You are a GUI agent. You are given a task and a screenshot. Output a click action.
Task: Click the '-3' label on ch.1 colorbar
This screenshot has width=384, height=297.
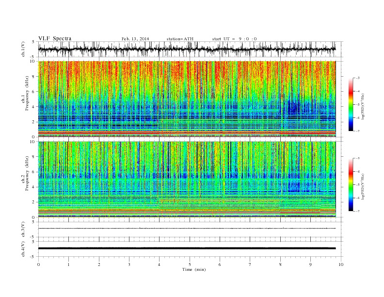358,78
